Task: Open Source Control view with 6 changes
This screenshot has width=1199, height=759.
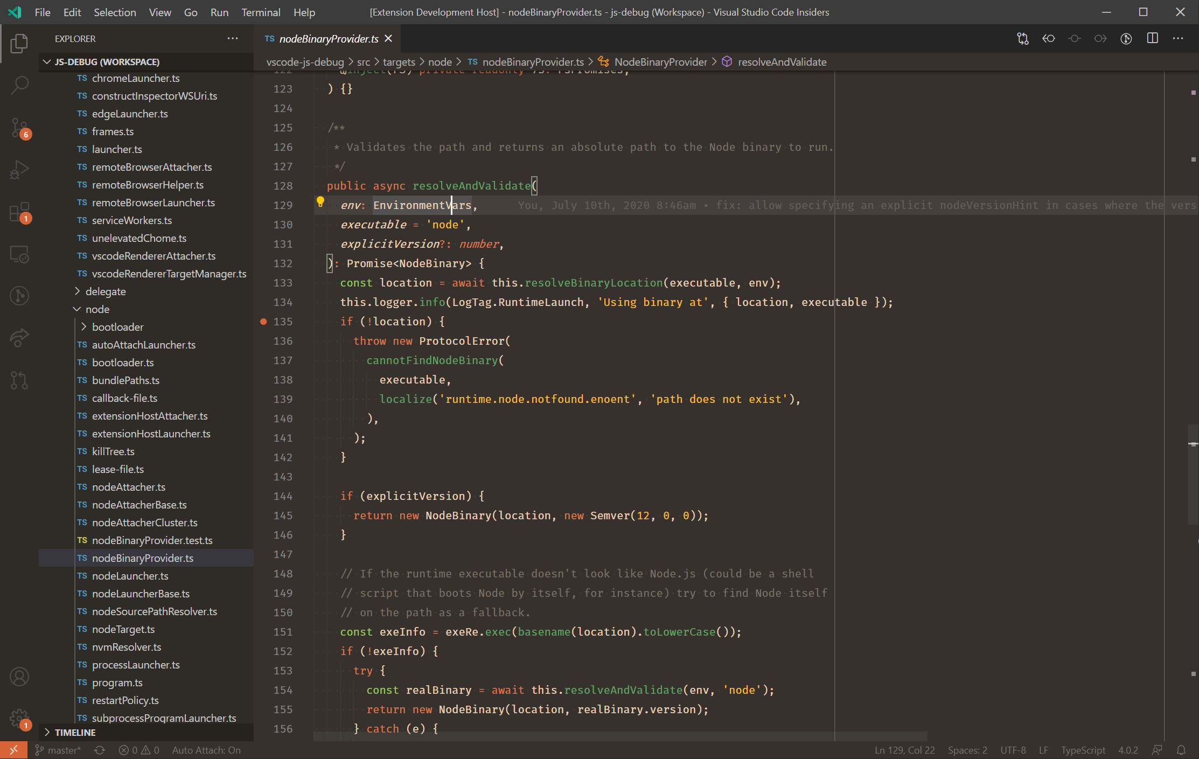Action: [x=19, y=128]
